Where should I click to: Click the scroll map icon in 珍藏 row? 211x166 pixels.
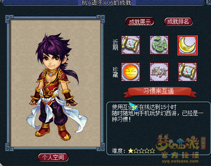pos(188,72)
